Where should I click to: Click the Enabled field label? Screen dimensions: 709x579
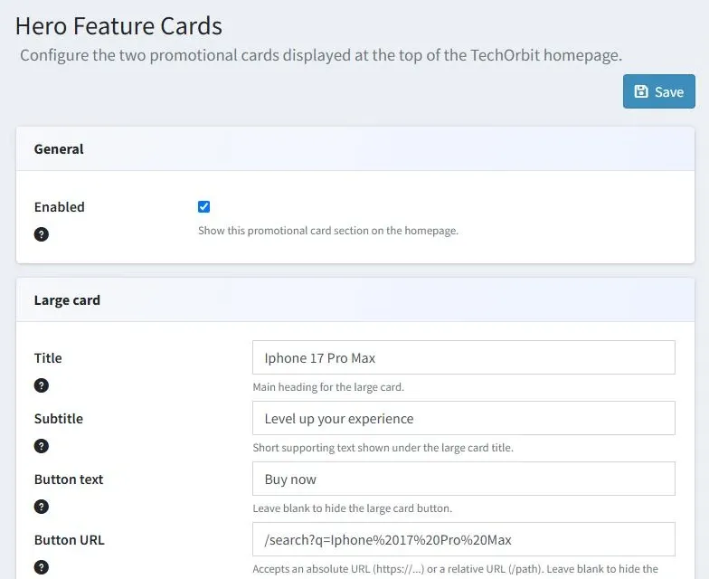tap(60, 207)
